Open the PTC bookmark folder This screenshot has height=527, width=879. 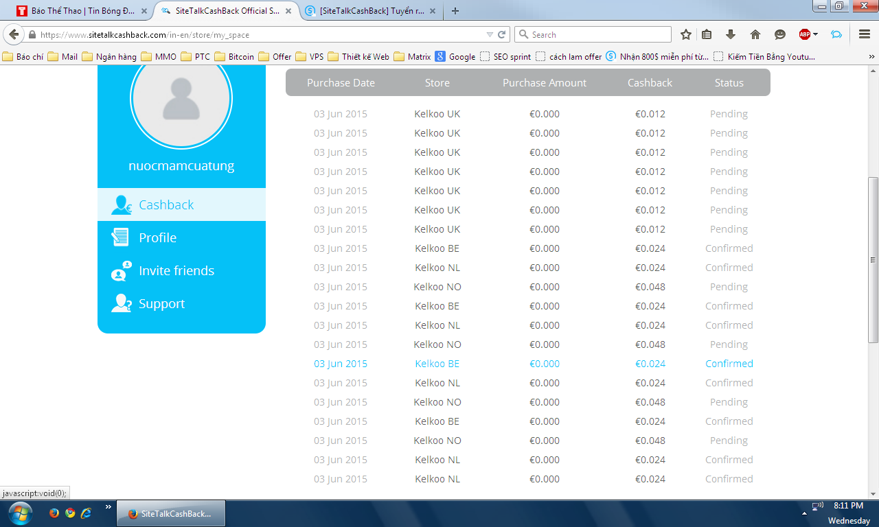coord(195,57)
